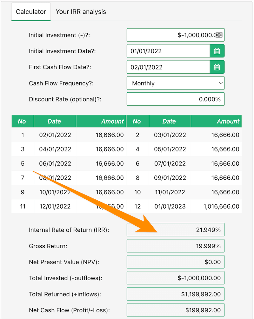Viewport: 254px width, 319px height.
Task: Click the Total Returned $1,199,992.00 field
Action: (176, 294)
